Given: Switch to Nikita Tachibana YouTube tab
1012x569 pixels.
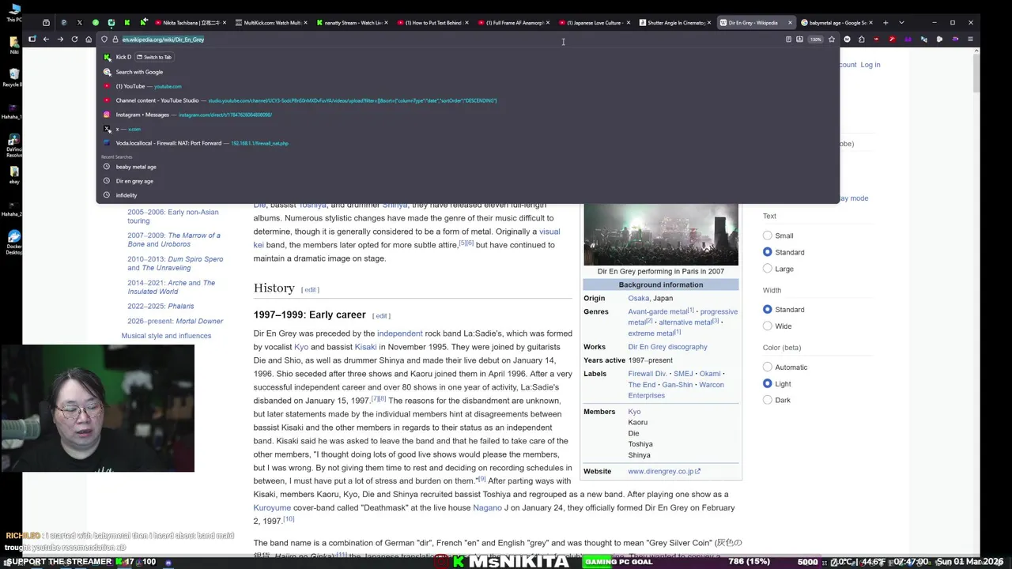Looking at the screenshot, I should [191, 23].
